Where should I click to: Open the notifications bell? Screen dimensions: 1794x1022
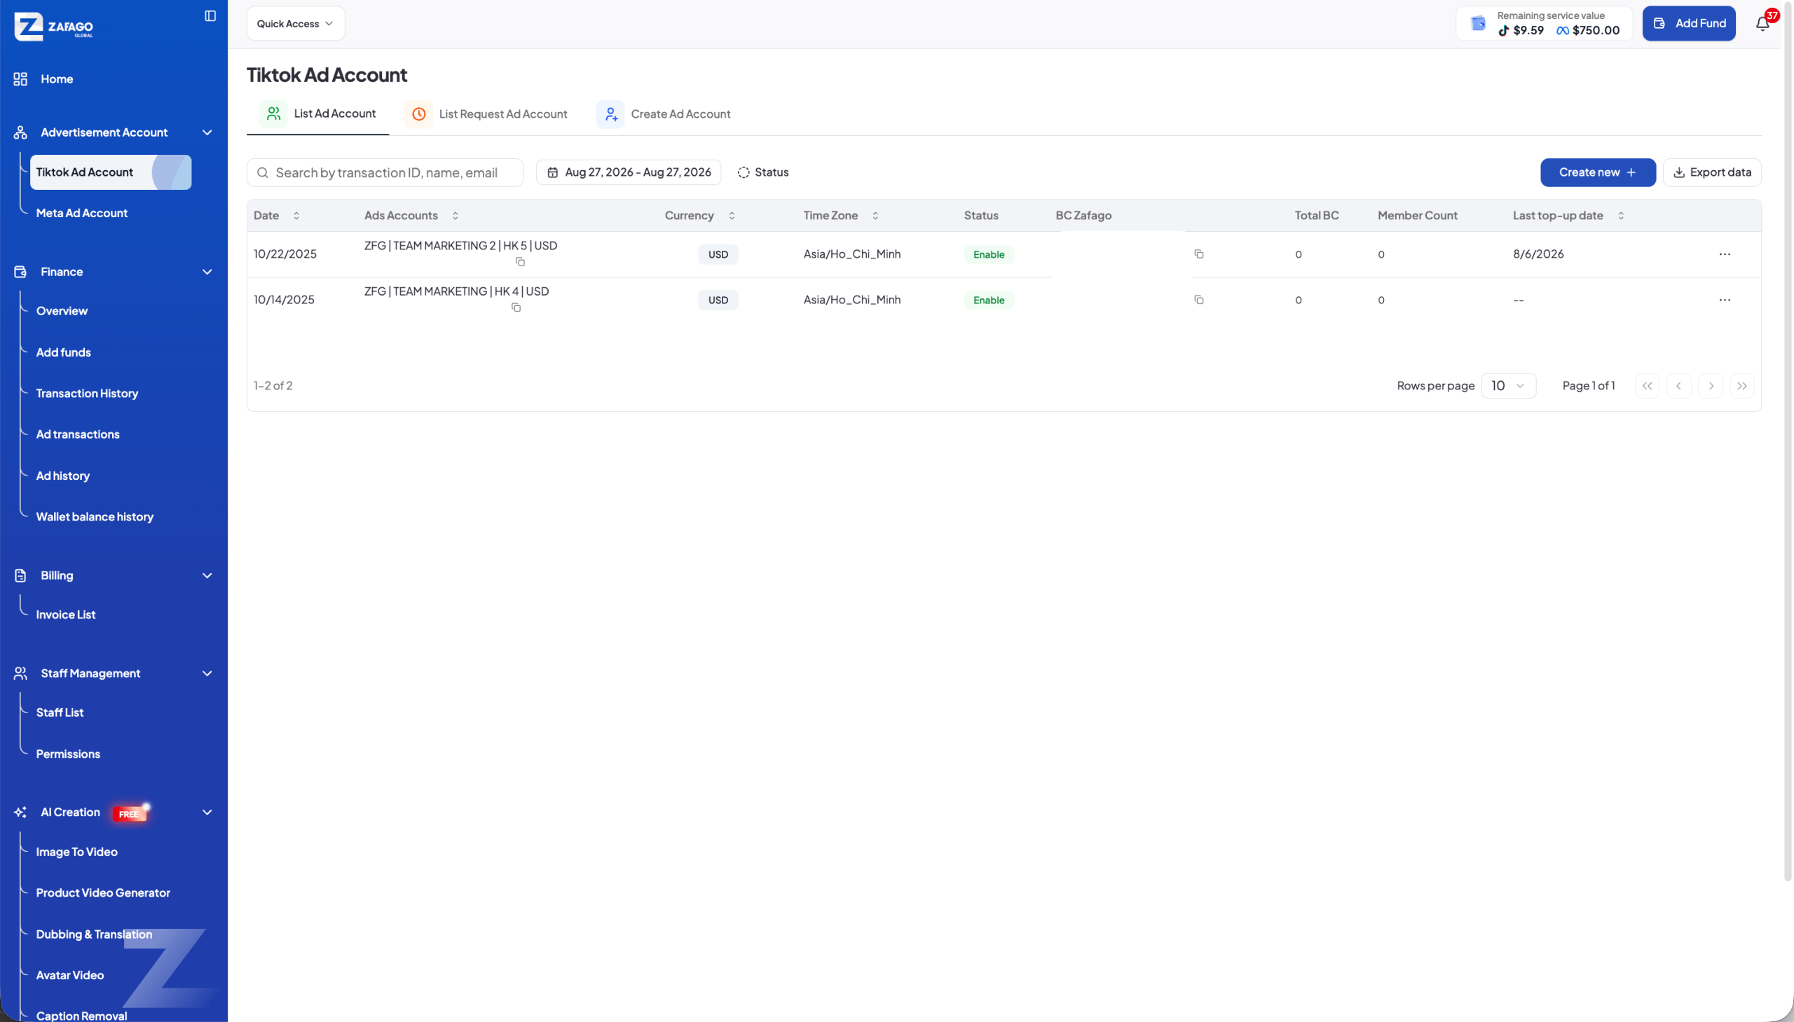click(1762, 24)
